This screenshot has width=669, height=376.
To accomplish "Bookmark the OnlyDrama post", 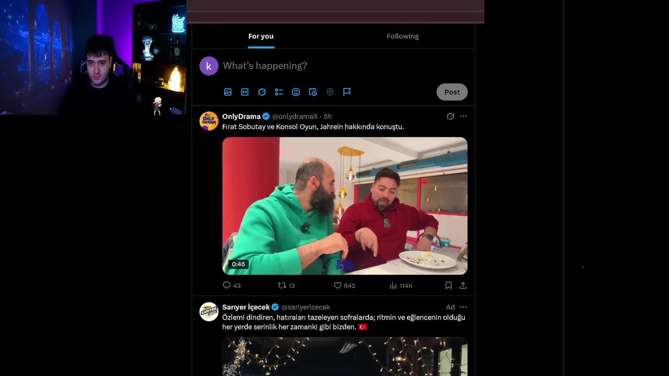I will (x=448, y=286).
